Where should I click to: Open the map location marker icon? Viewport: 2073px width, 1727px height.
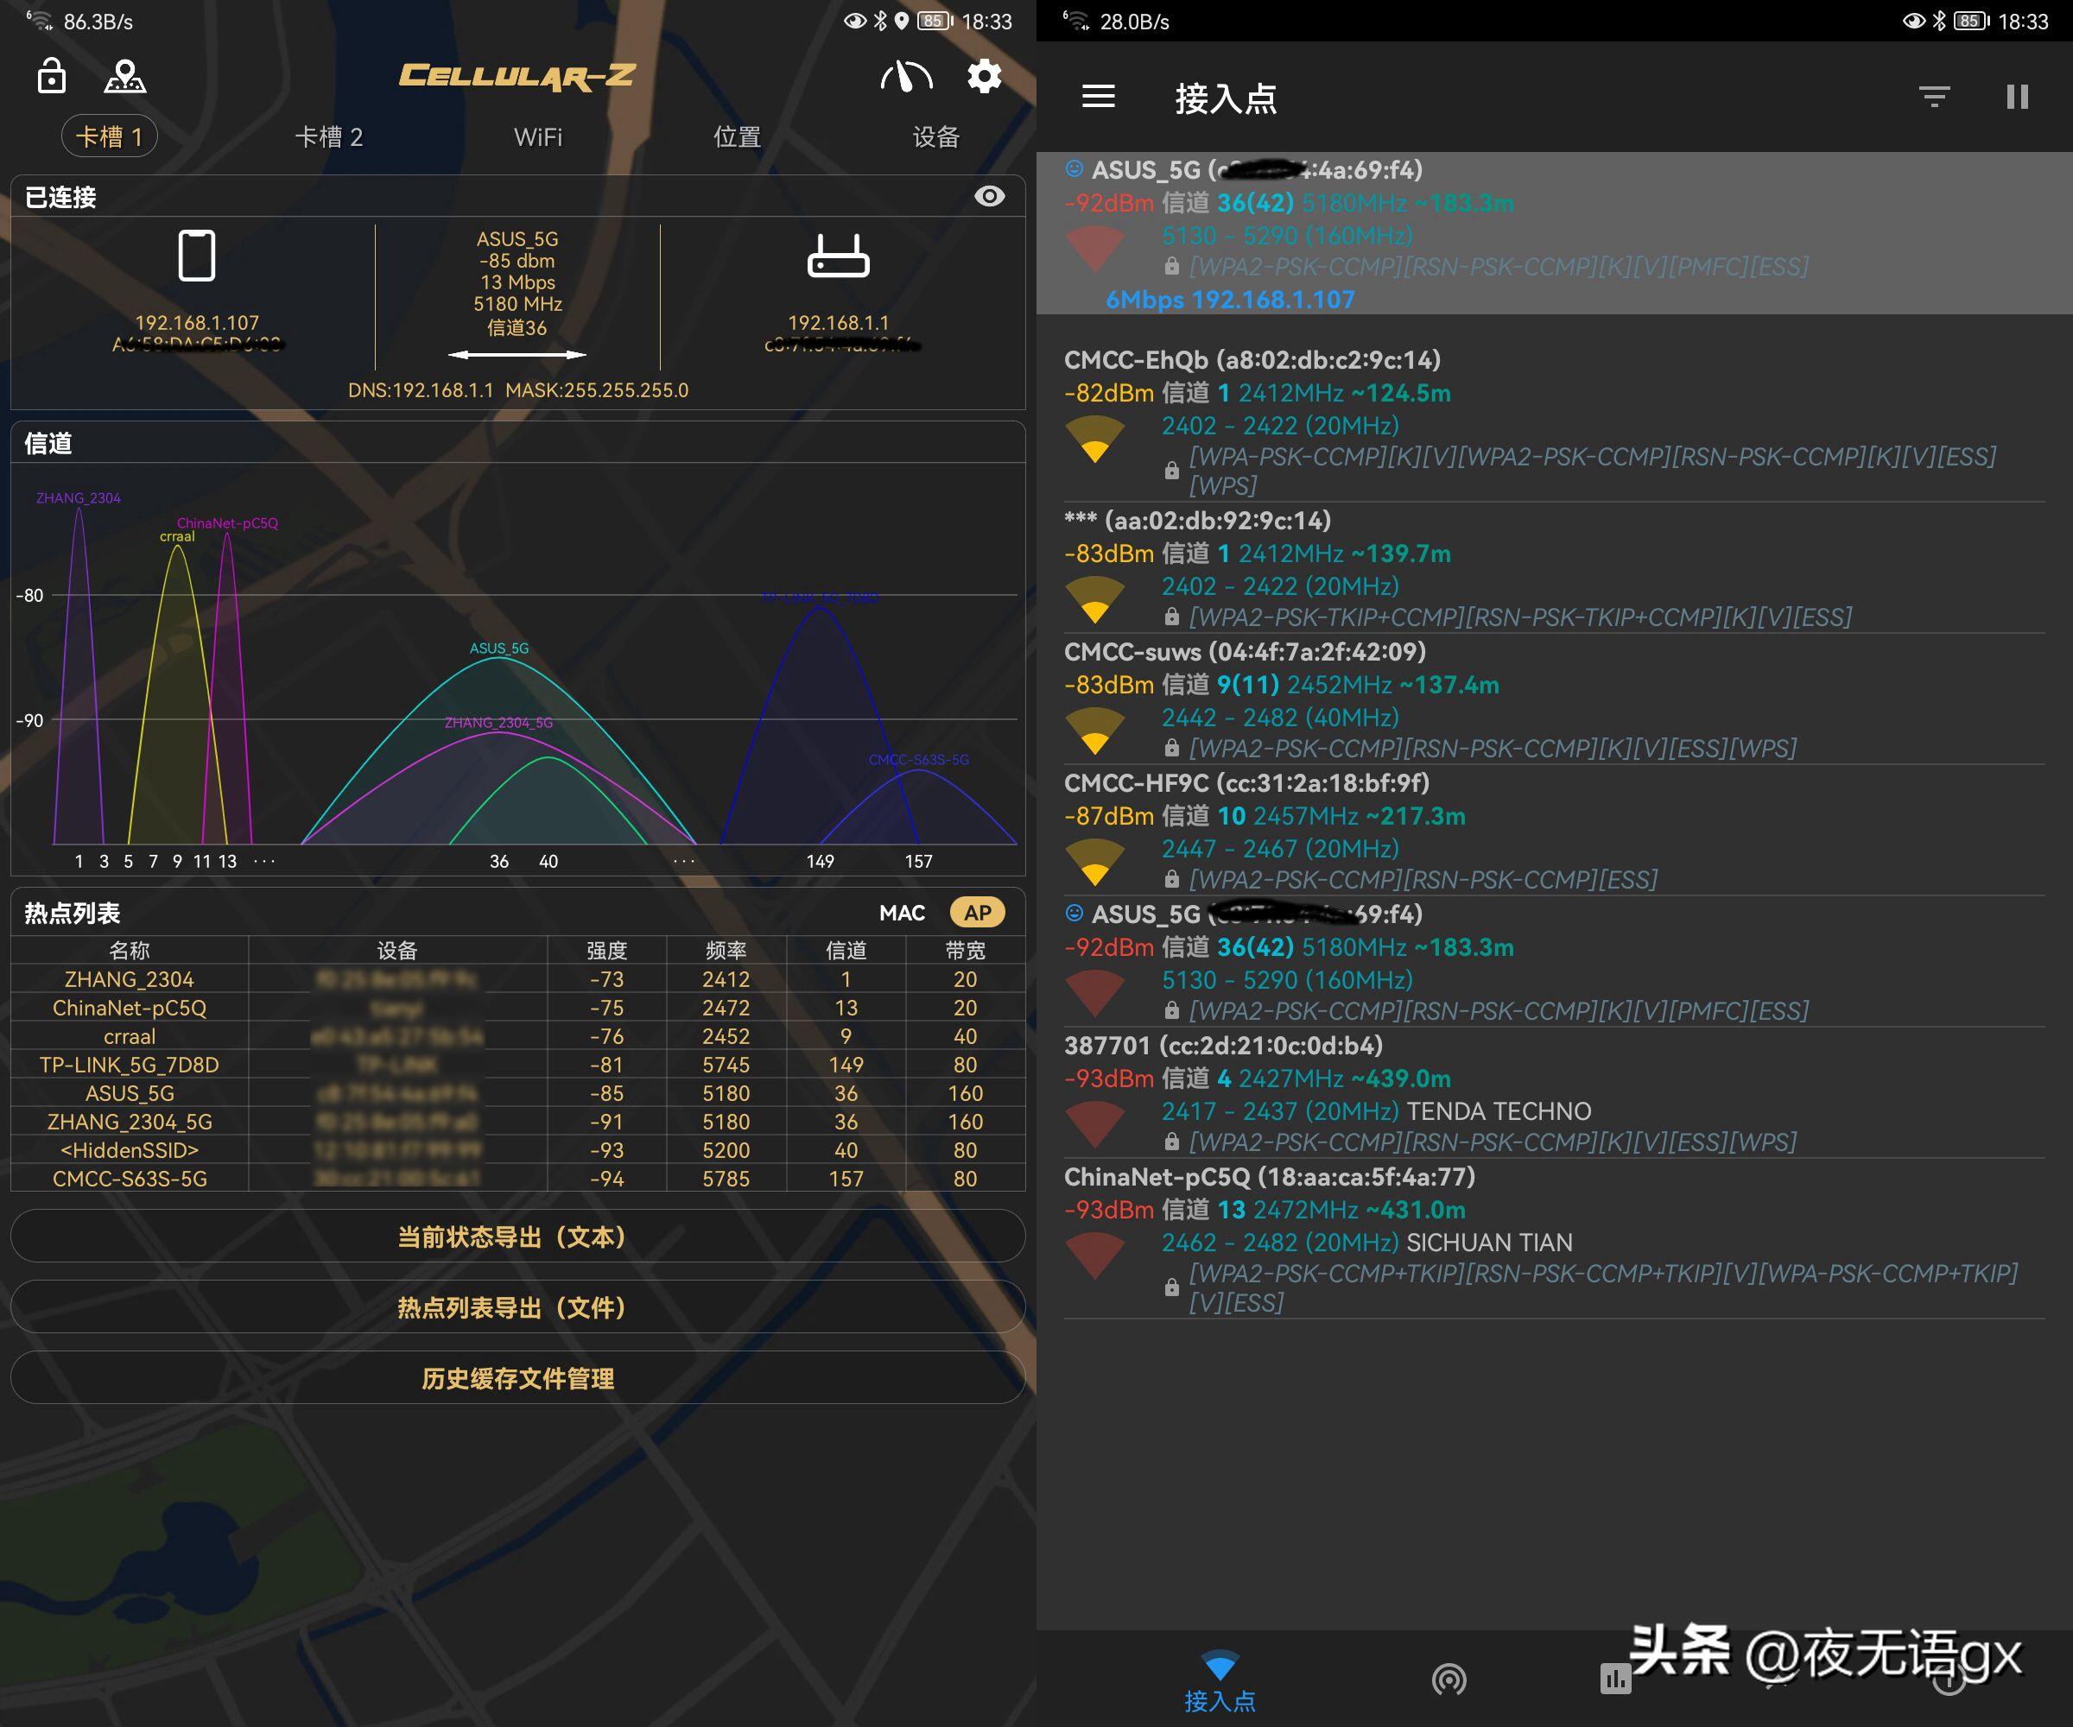pyautogui.click(x=125, y=76)
